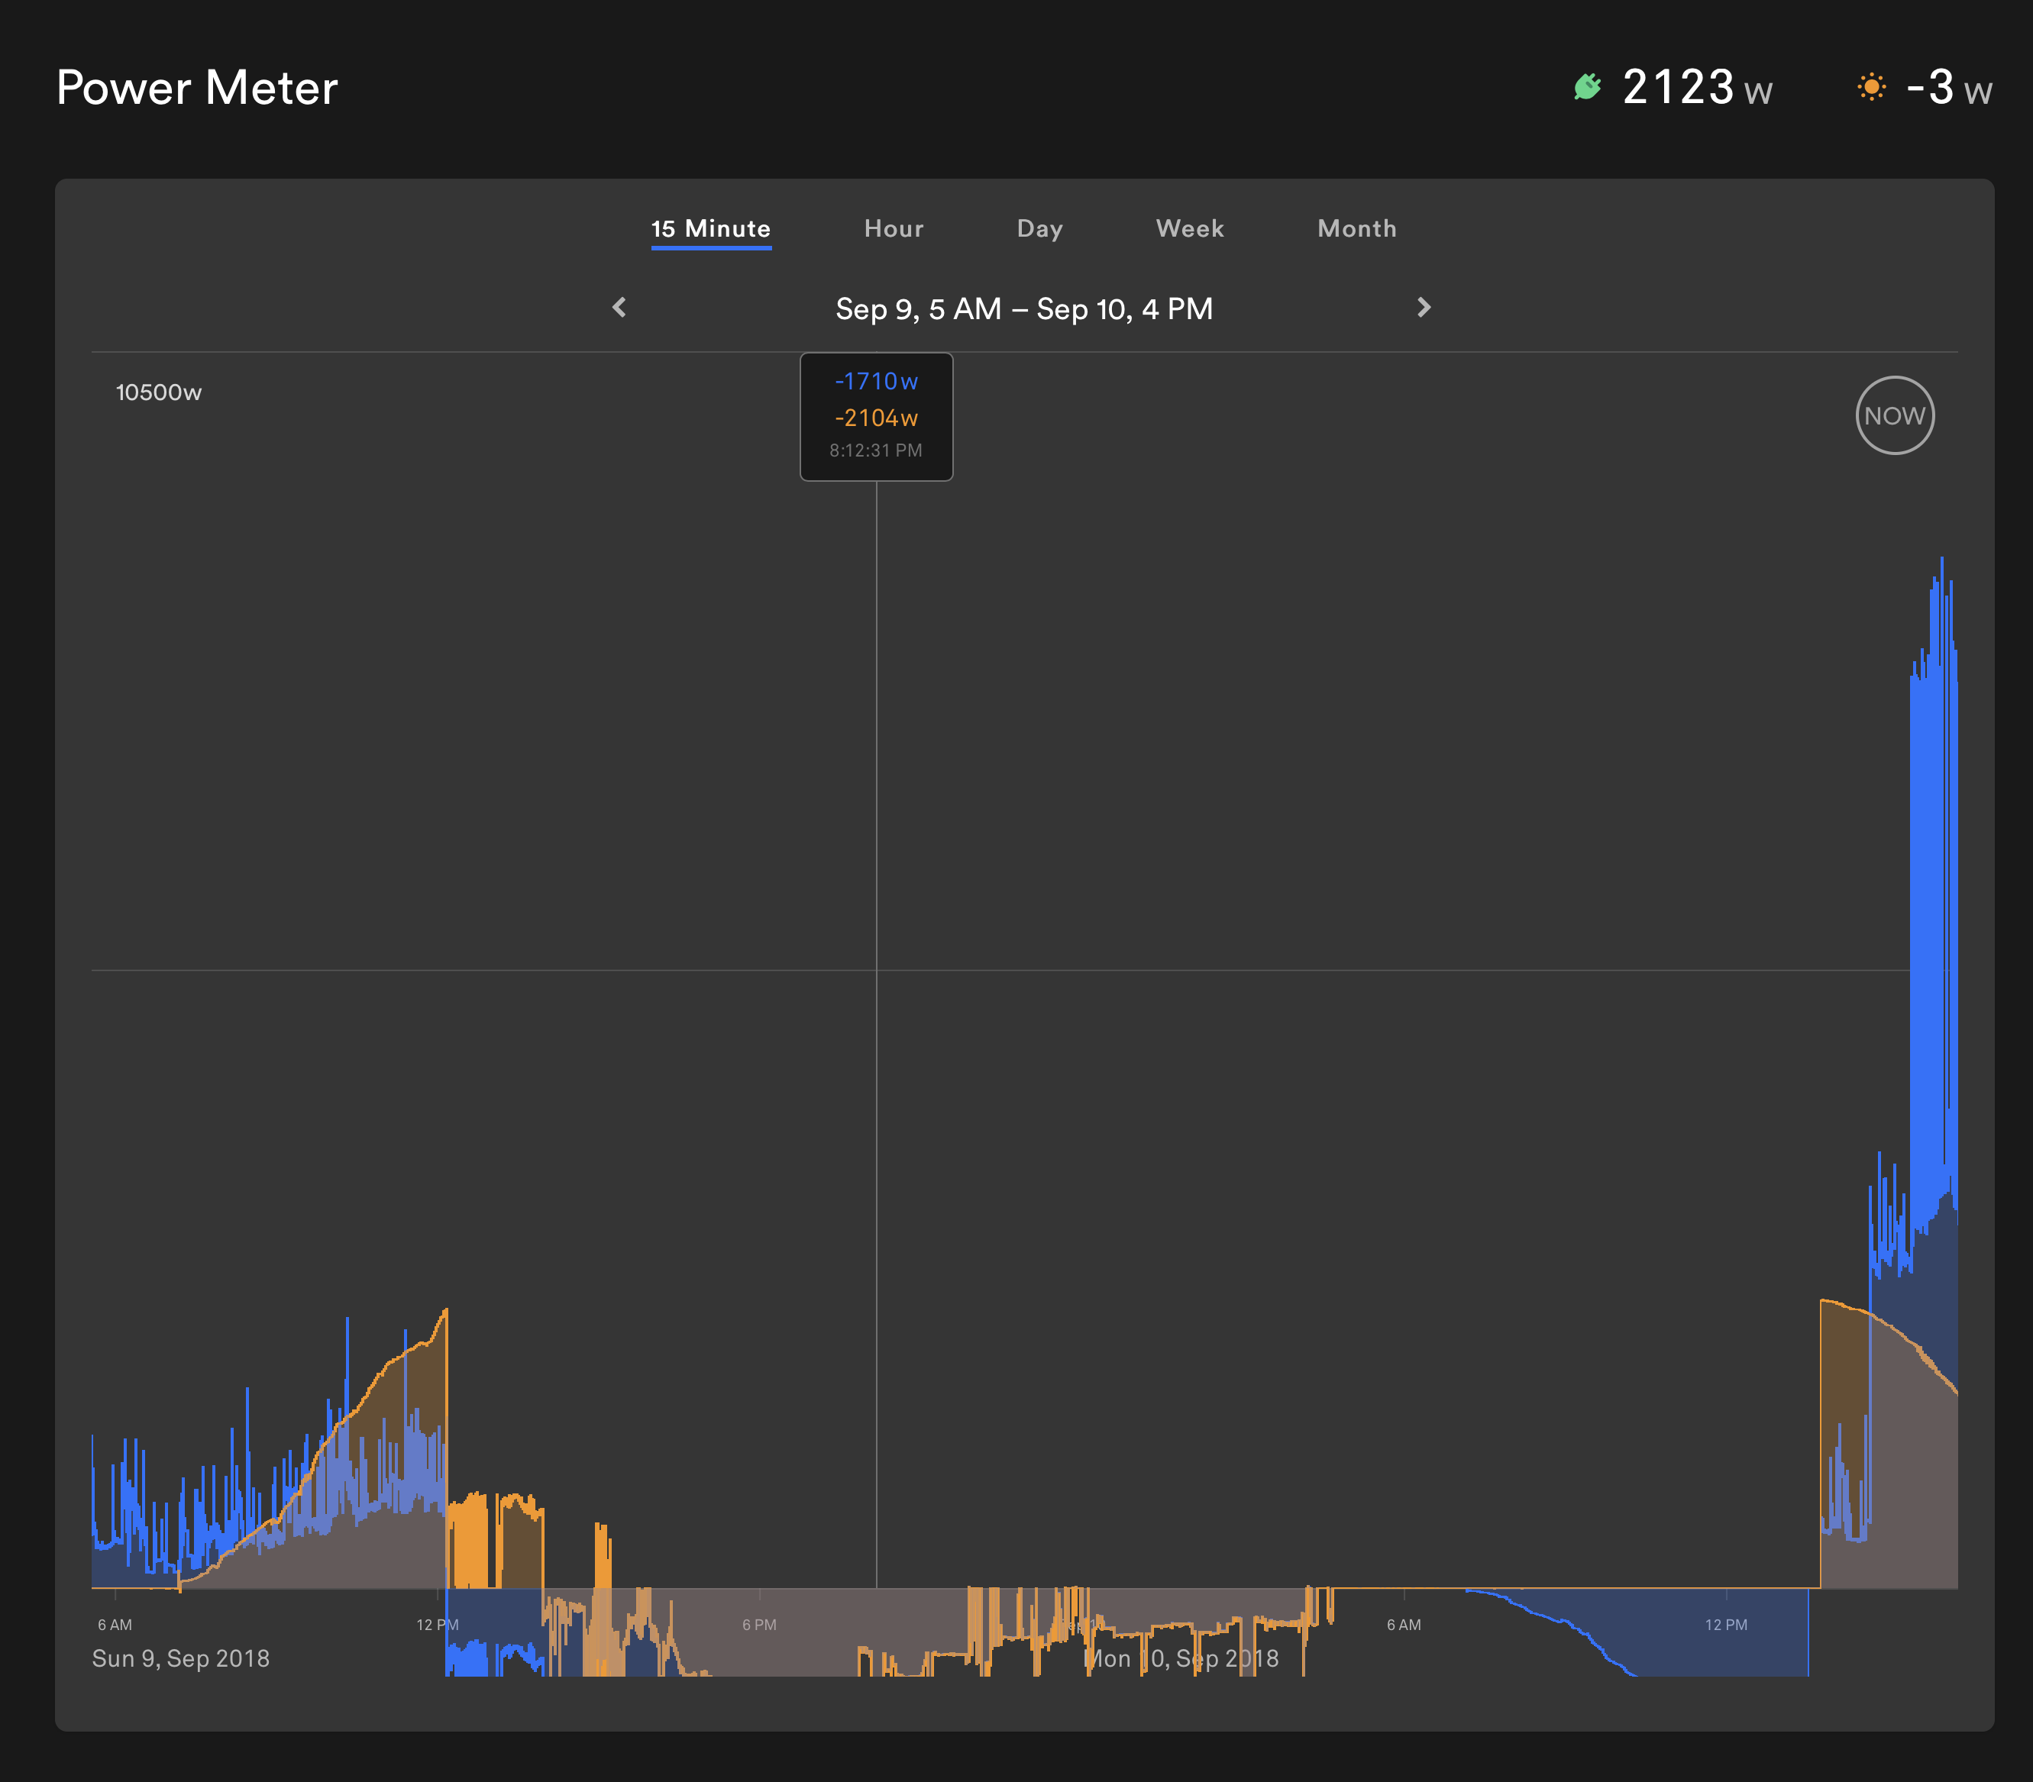Click the Sun 9, Sep 2018 date label
Viewport: 2033px width, 1782px height.
click(181, 1658)
